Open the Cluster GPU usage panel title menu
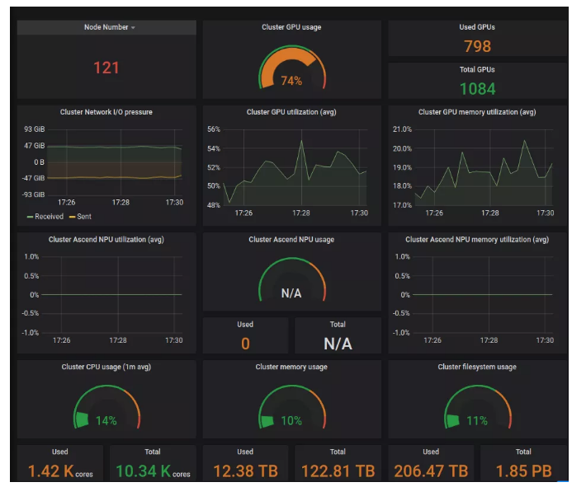The width and height of the screenshot is (572, 487). [x=291, y=27]
